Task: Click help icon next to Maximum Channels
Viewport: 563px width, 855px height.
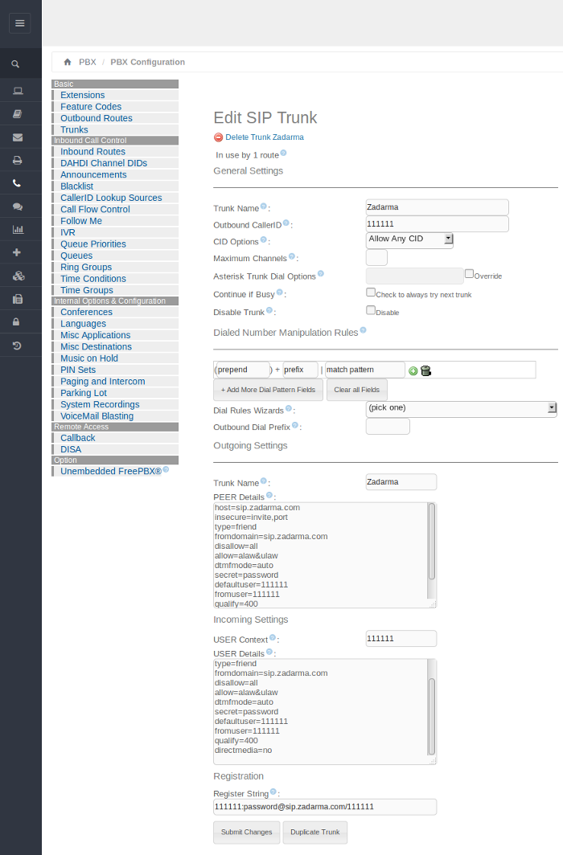Action: [292, 256]
